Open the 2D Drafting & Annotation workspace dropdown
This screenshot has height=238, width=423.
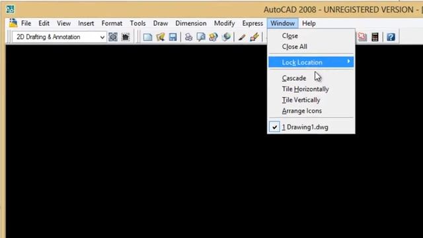coord(59,37)
